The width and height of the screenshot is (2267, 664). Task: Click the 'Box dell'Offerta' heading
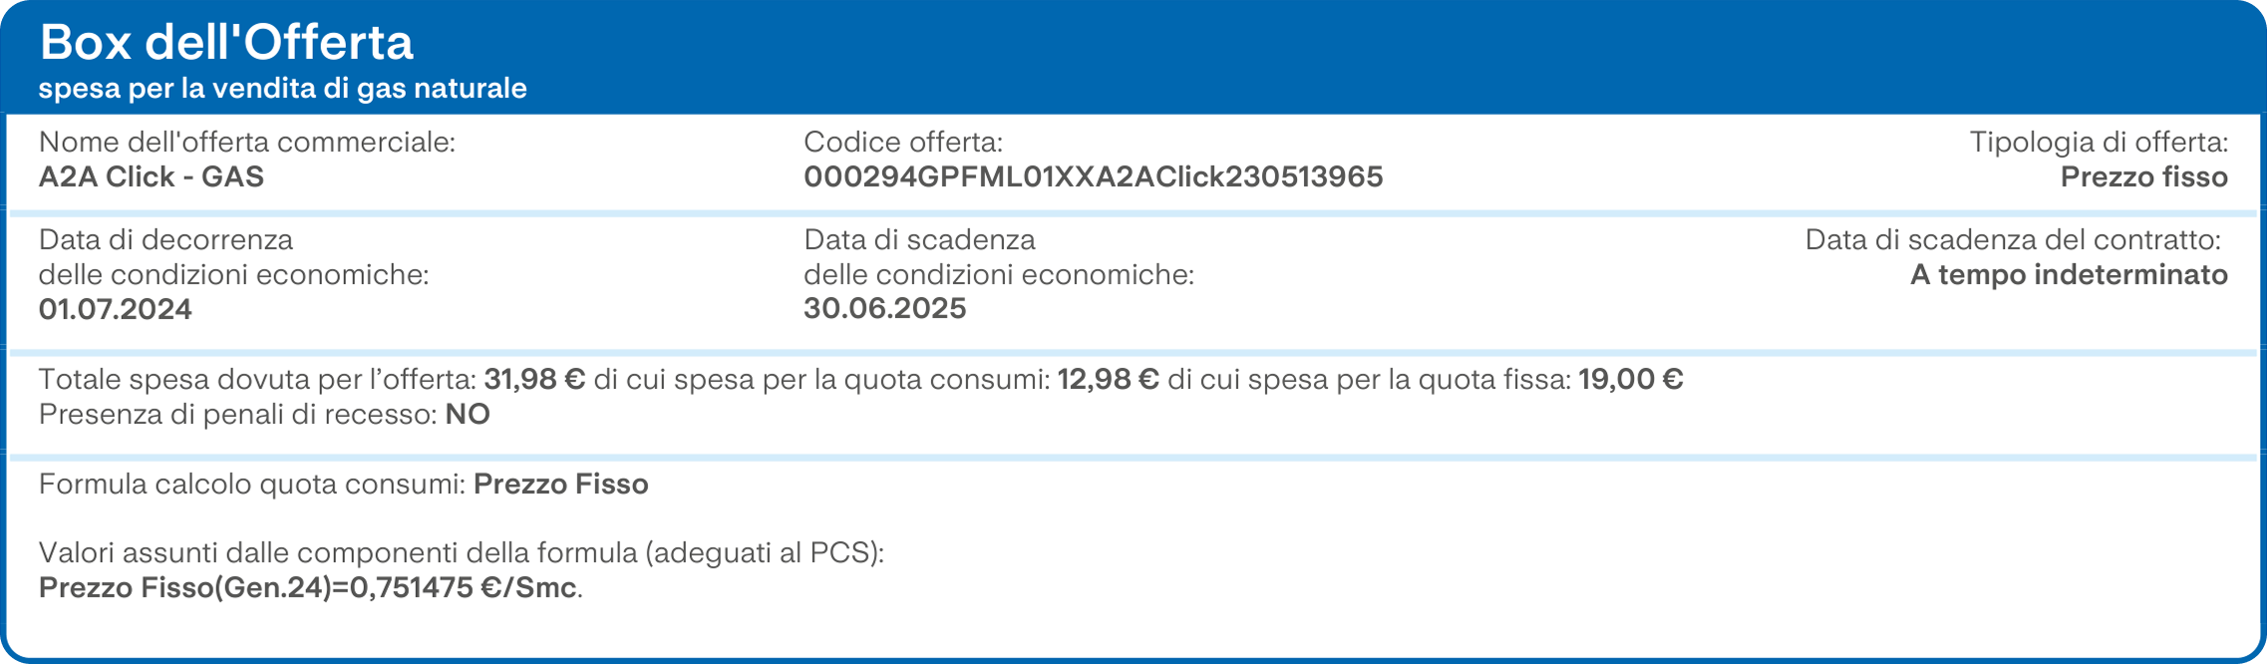(x=226, y=42)
